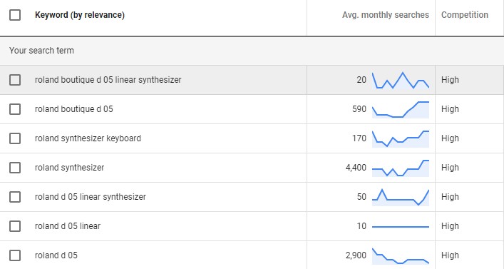Viewport: 504px width, 269px height.
Task: Click the 2,900 monthly searches value
Action: [356, 255]
